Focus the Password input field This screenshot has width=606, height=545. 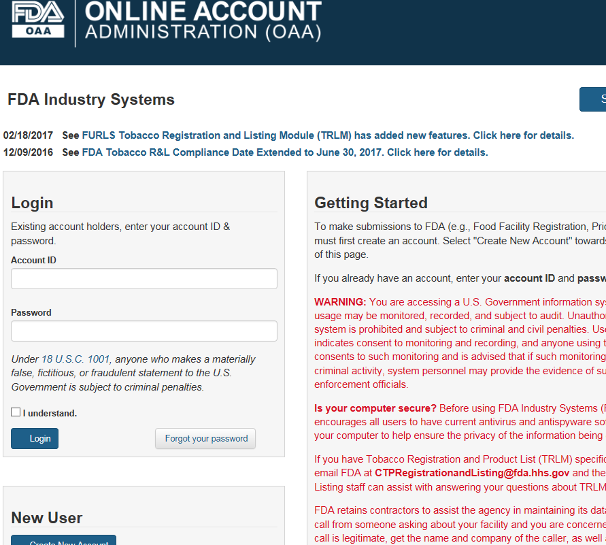[x=144, y=331]
